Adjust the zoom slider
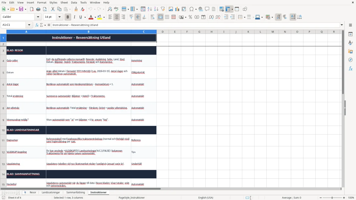Image resolution: width=356 pixels, height=200 pixels. tap(332, 198)
